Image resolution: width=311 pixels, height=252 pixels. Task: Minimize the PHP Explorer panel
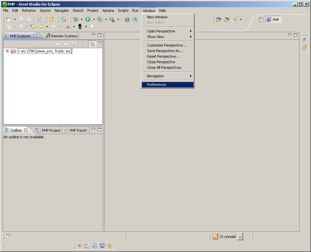pyautogui.click(x=93, y=34)
